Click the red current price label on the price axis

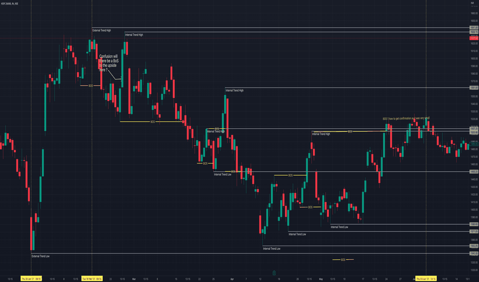(x=474, y=38)
